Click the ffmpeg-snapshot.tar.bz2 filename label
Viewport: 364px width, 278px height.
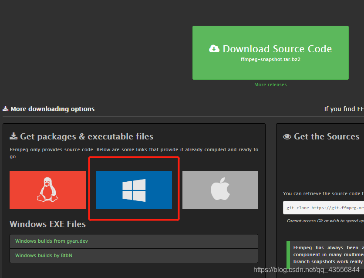[x=270, y=59]
